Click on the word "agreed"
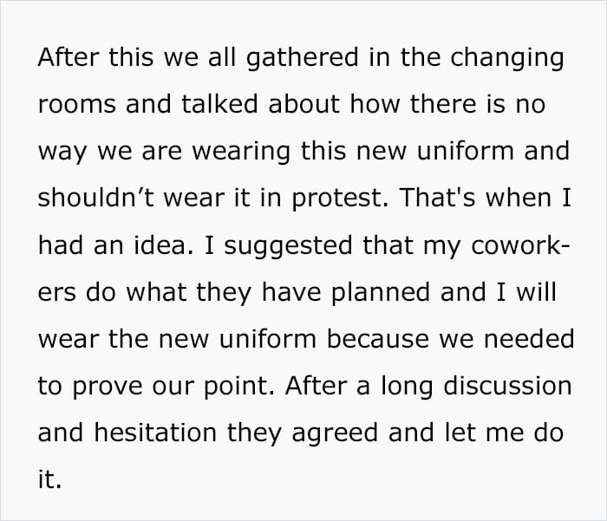 tap(335, 434)
